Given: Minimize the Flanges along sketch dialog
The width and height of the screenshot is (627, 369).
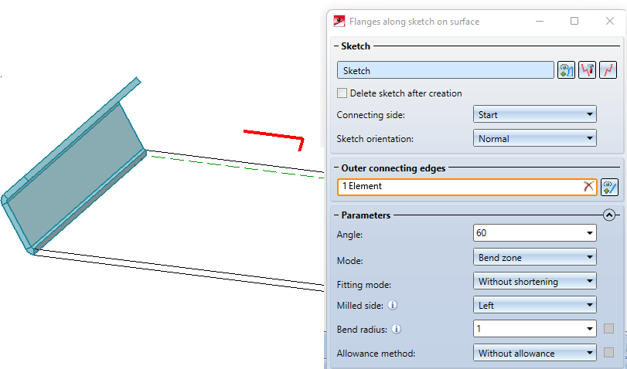Looking at the screenshot, I should [x=540, y=21].
